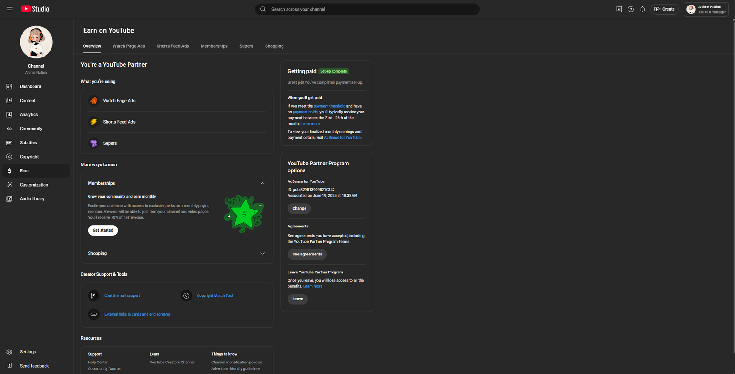Open Channel monetization policies link
Image resolution: width=735 pixels, height=374 pixels.
(x=237, y=363)
